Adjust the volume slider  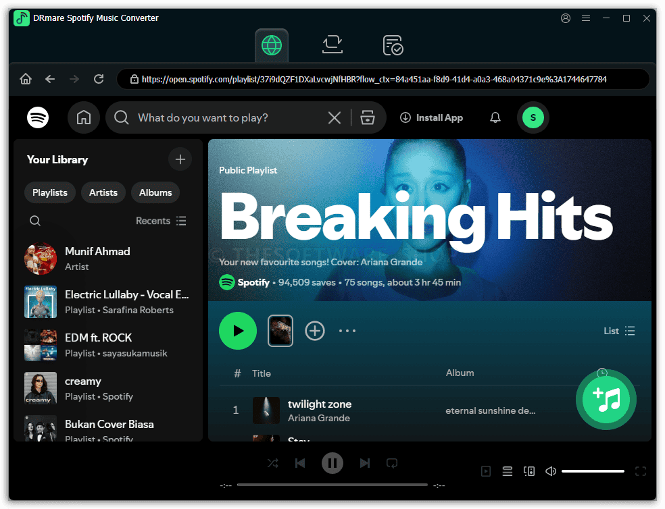tap(593, 471)
